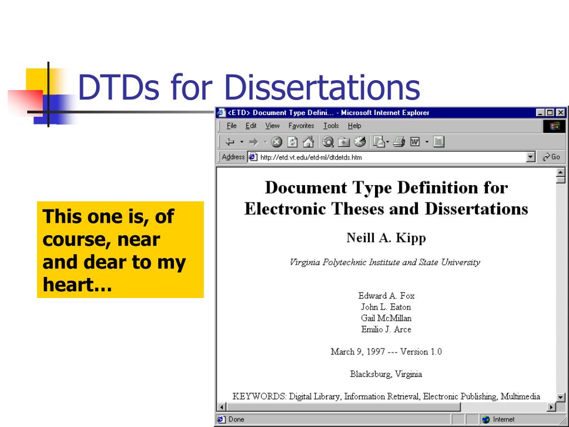Viewport: 569px width, 427px height.
Task: Click the Edit with Word icon
Action: [415, 142]
